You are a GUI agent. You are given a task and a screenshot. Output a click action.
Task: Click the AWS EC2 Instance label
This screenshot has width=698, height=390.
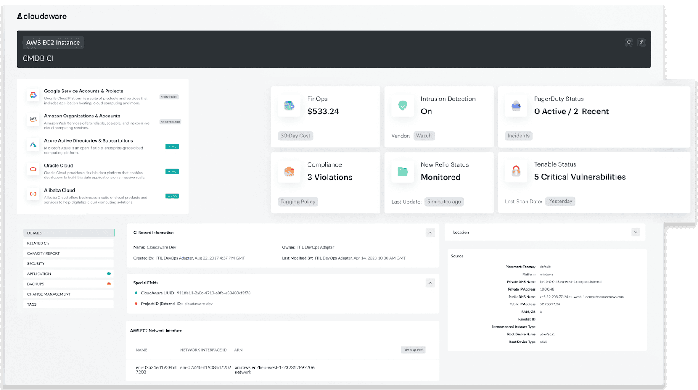pyautogui.click(x=53, y=43)
